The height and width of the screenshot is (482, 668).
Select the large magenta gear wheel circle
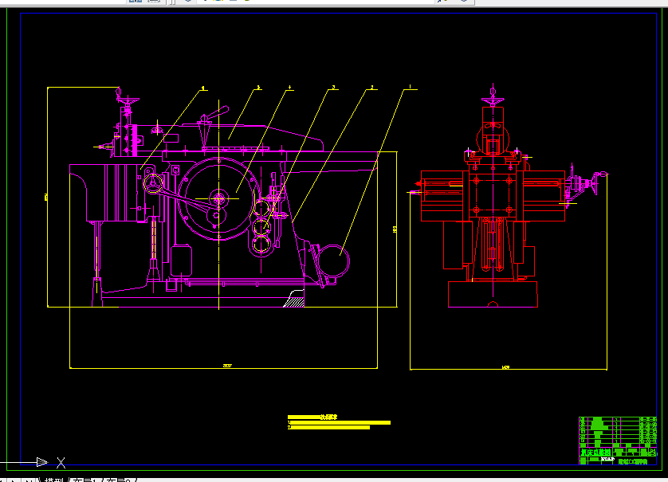click(218, 199)
